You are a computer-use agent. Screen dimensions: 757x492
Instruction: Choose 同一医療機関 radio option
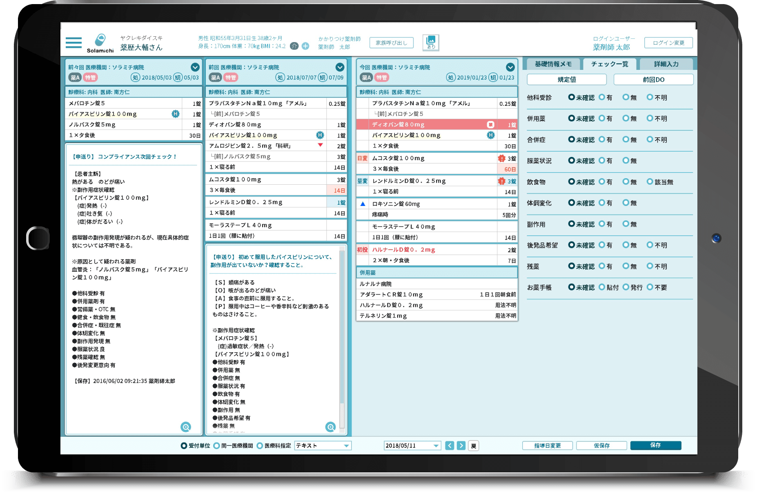tap(217, 445)
